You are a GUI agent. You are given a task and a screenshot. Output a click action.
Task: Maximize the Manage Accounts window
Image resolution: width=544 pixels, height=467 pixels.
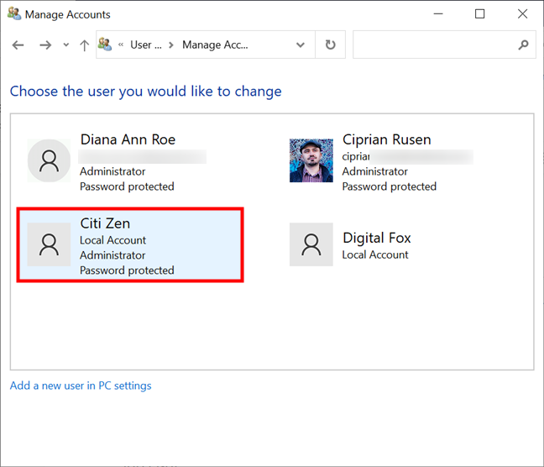480,14
